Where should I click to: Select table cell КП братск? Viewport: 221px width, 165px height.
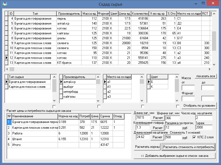pos(69,63)
